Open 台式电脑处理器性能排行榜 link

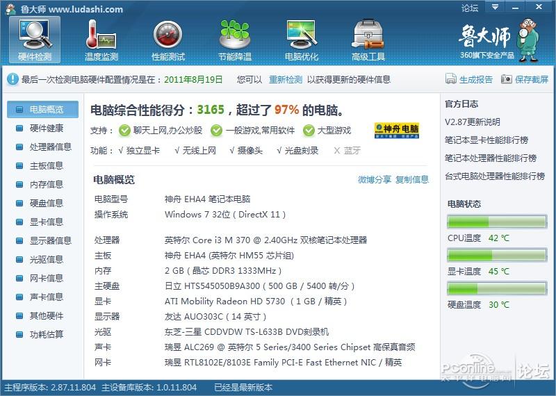[495, 176]
